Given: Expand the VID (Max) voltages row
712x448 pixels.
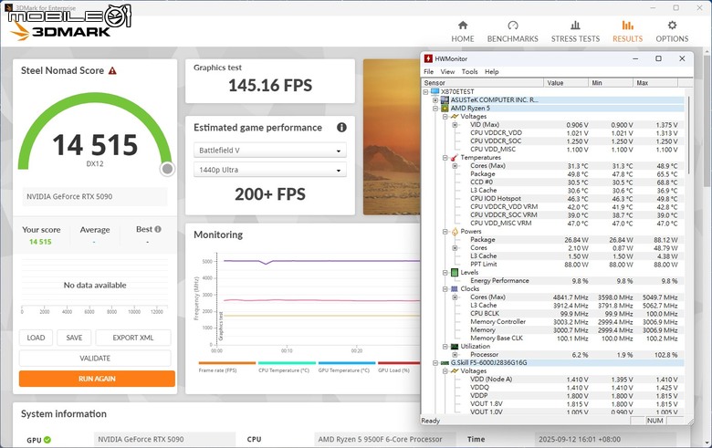Looking at the screenshot, I should [x=455, y=125].
